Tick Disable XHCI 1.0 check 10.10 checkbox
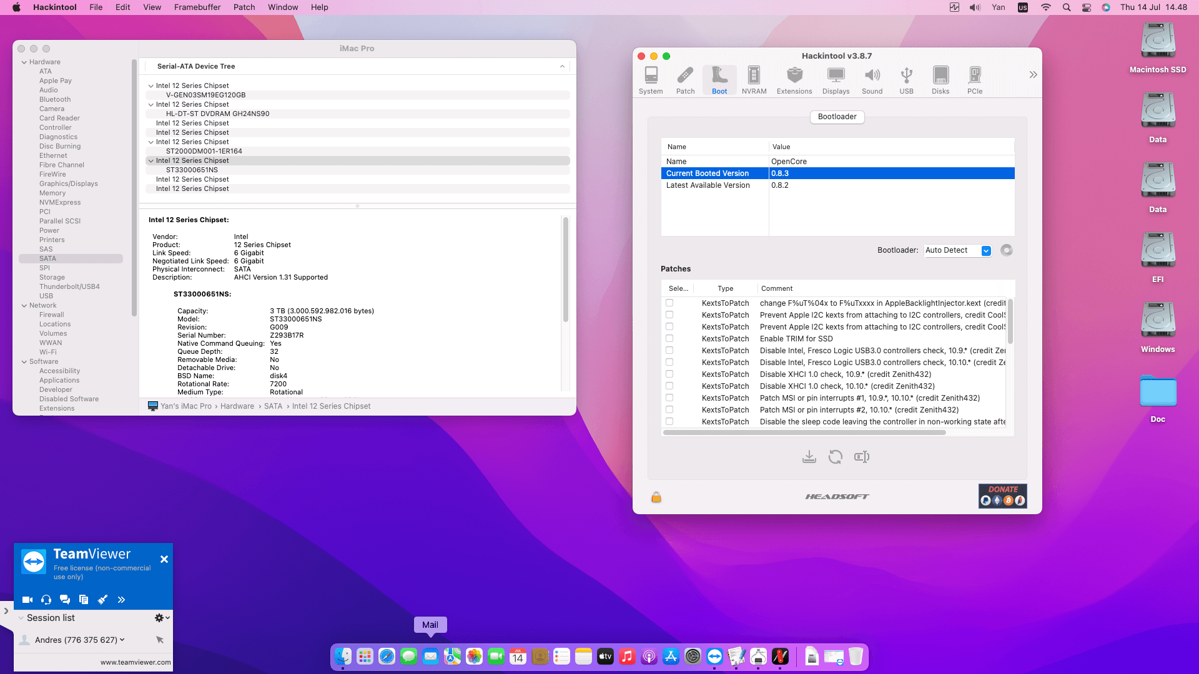The image size is (1199, 674). (x=669, y=386)
